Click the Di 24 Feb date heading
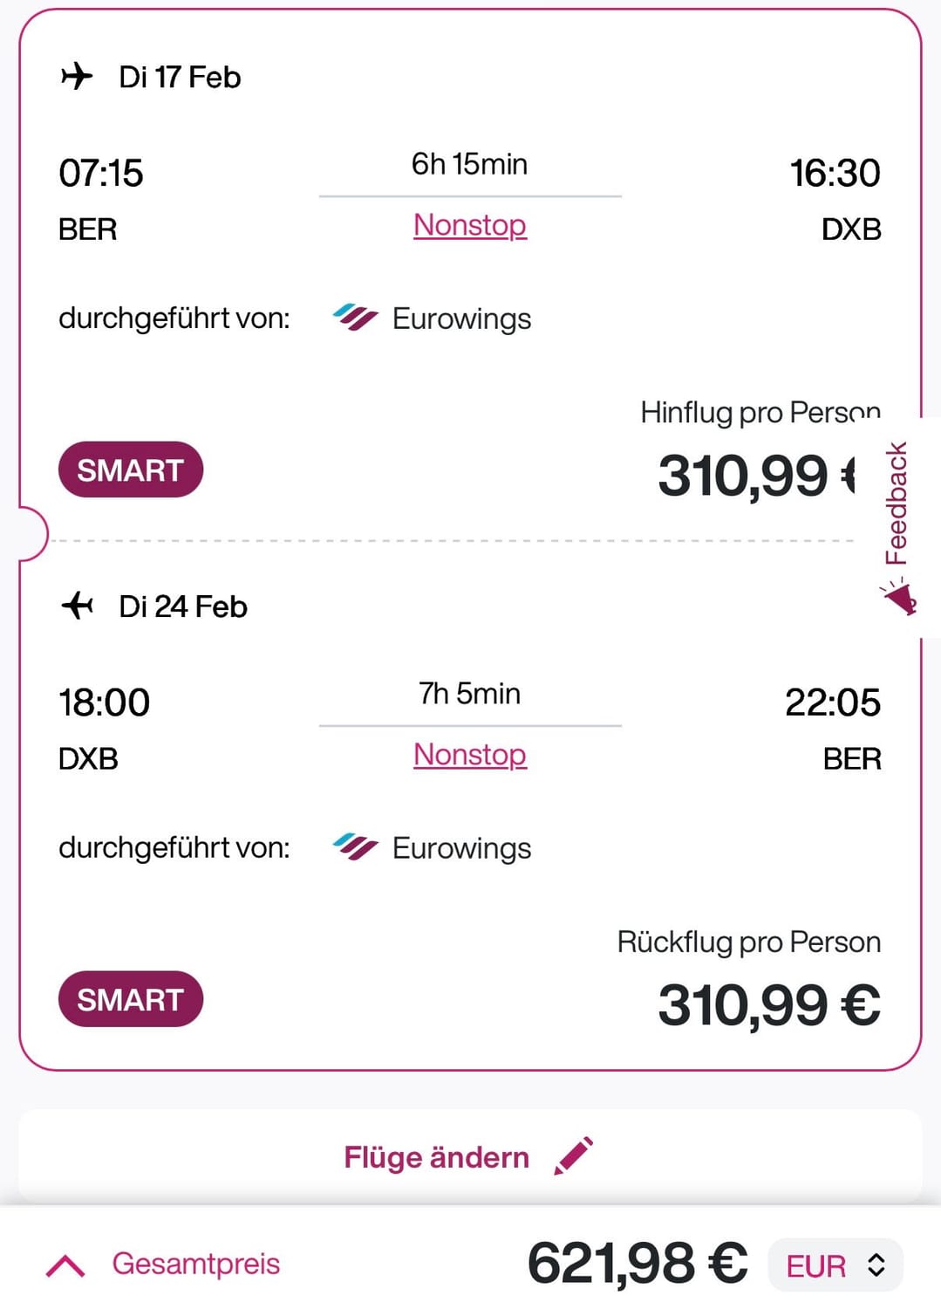Viewport: 941px width, 1309px height. coord(183,607)
